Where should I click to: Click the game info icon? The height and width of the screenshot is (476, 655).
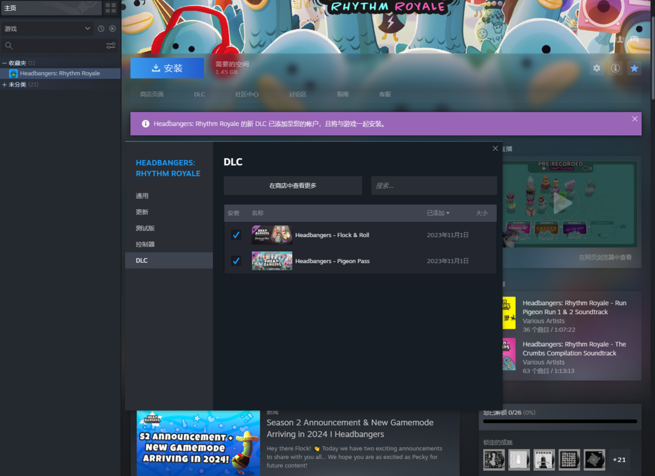[616, 68]
